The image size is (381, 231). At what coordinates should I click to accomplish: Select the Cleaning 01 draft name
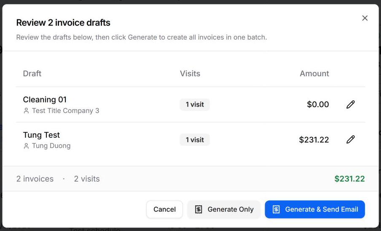click(45, 99)
